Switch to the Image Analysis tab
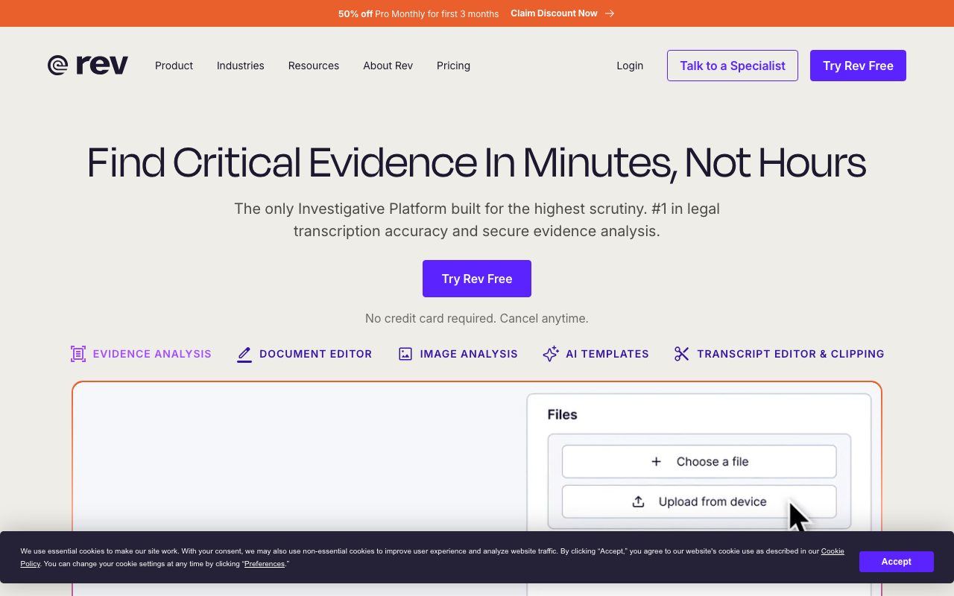This screenshot has width=954, height=596. pos(458,354)
